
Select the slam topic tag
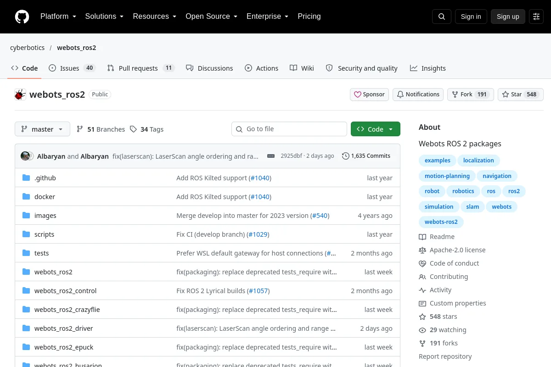tap(472, 207)
